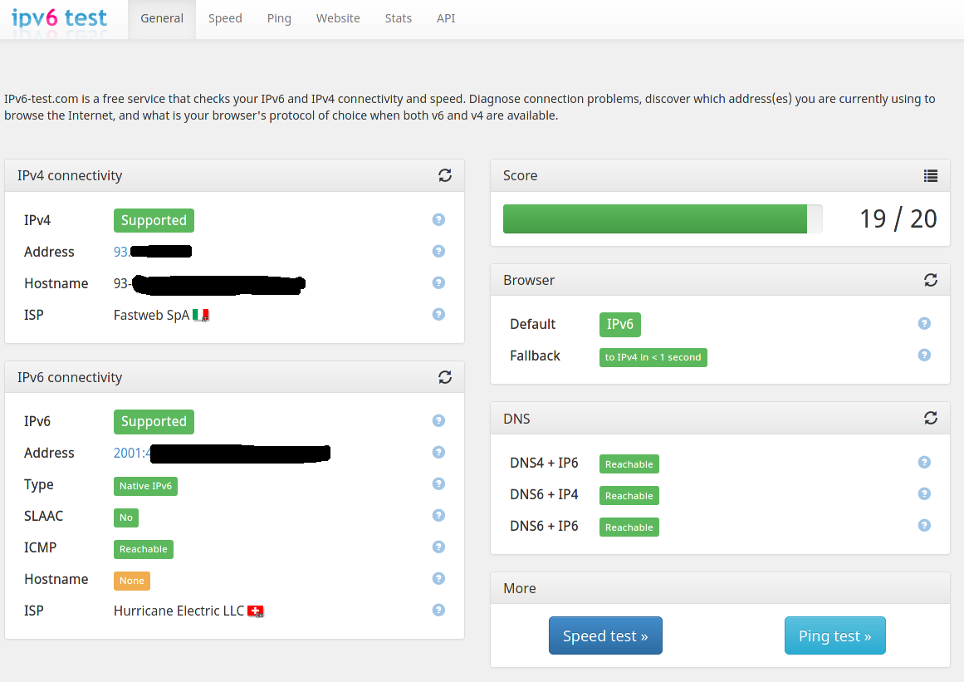The height and width of the screenshot is (682, 964).
Task: Open help for DNS6 + IP4 row
Action: (924, 493)
